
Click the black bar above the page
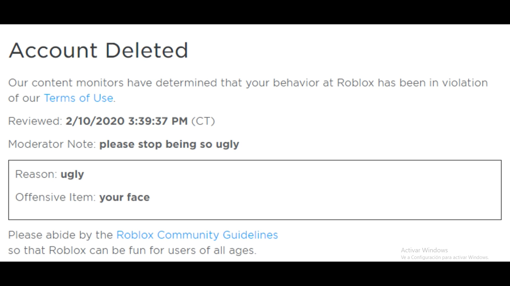point(255,12)
